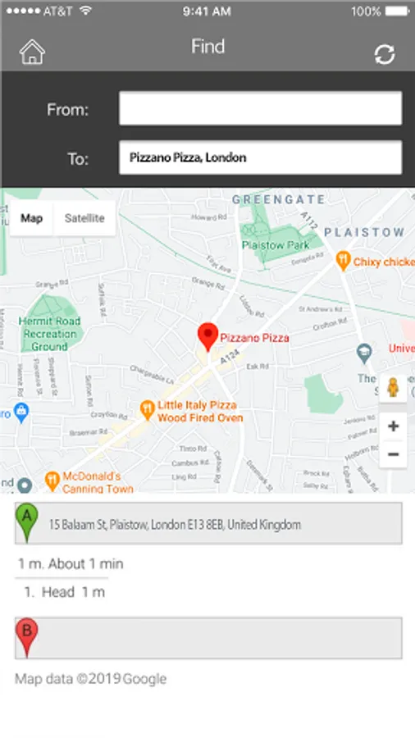Focus the From address field

(260, 109)
